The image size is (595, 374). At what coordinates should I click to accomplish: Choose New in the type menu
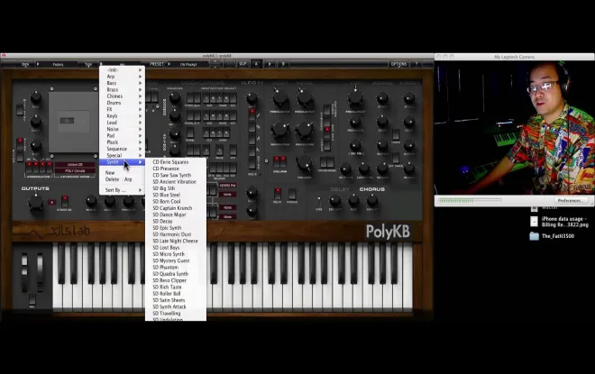pyautogui.click(x=122, y=173)
